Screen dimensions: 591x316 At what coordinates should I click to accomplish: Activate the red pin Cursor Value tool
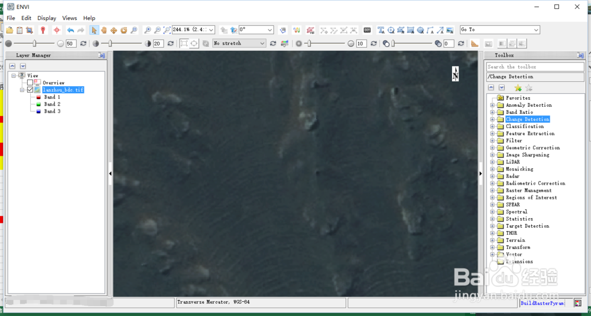[43, 29]
